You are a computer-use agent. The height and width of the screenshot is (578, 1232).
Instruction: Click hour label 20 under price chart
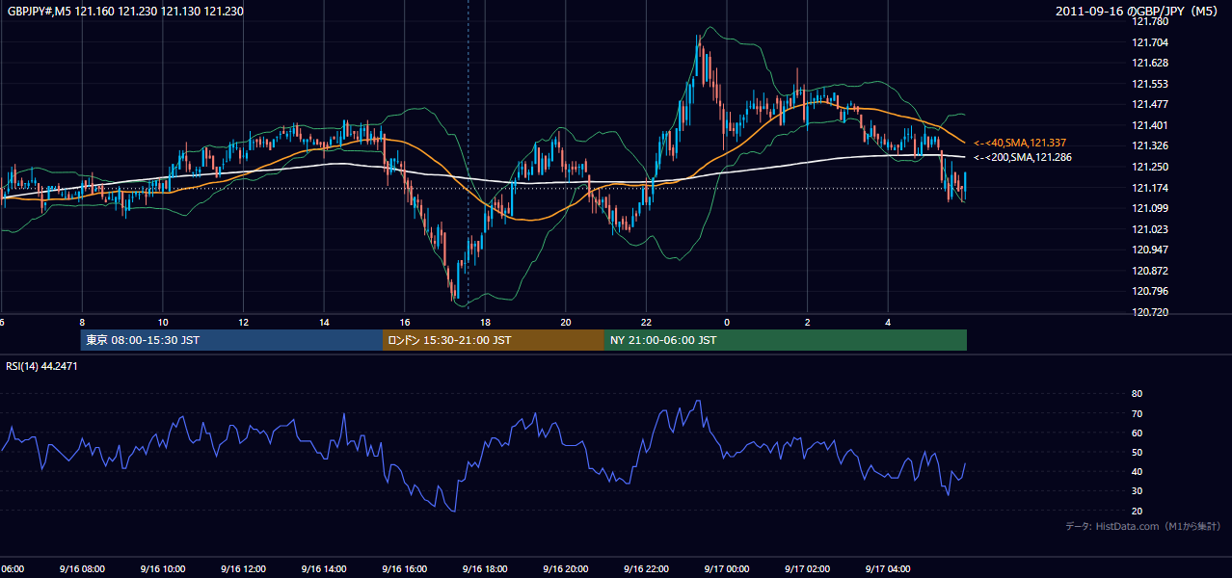[x=566, y=323]
